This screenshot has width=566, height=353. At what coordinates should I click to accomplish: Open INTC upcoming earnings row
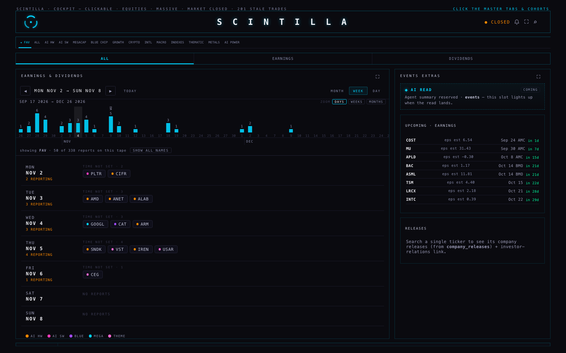coord(472,199)
